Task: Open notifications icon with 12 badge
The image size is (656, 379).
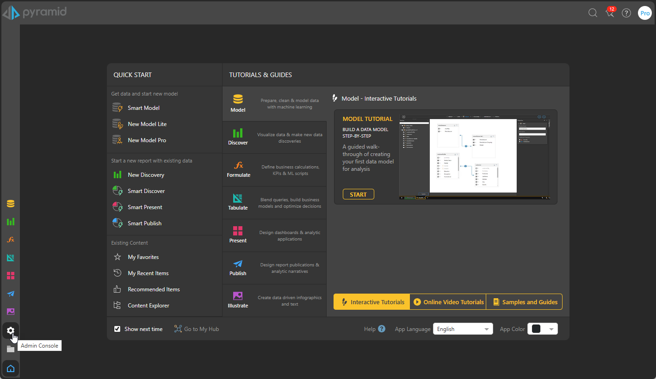Action: pyautogui.click(x=610, y=13)
